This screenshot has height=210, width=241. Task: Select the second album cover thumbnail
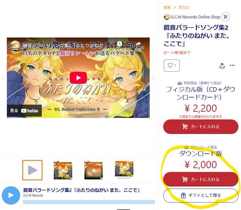[63, 170]
